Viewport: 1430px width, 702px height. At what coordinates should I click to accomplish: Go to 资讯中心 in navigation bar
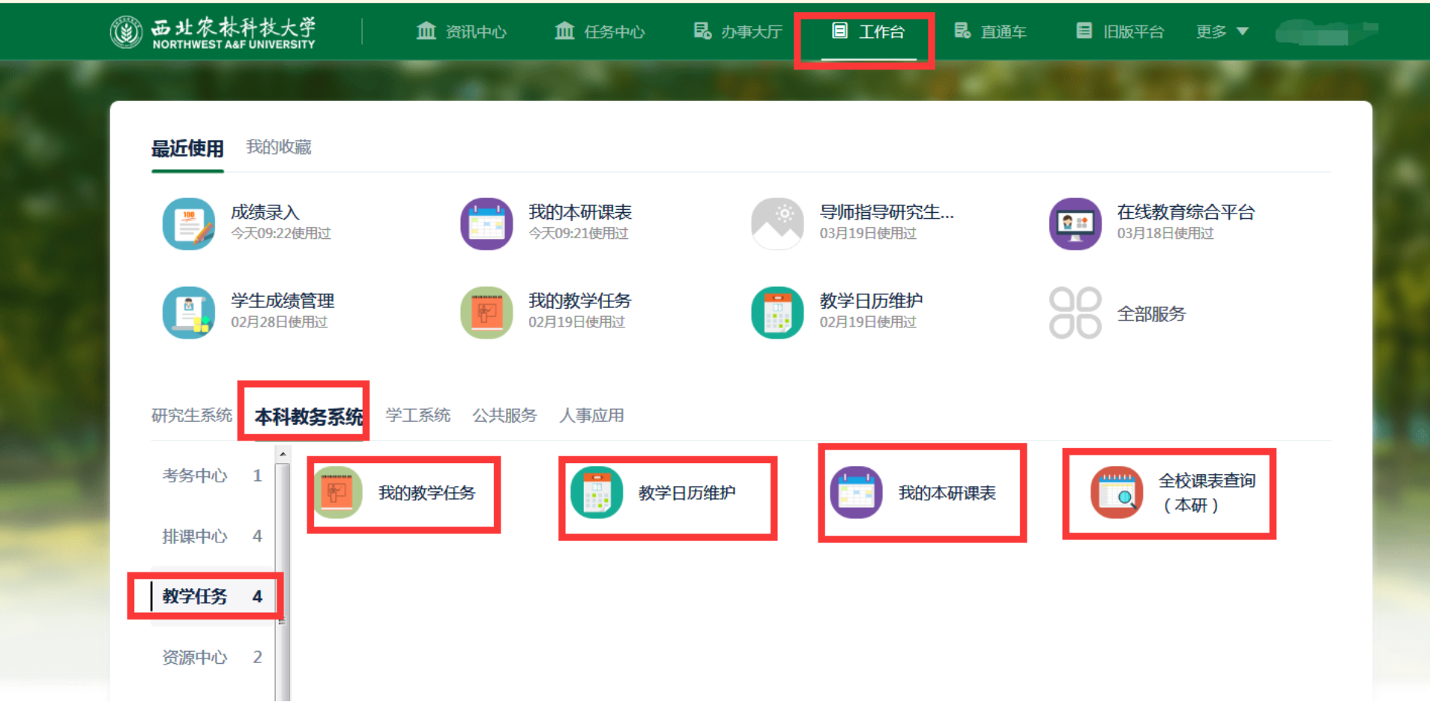462,31
